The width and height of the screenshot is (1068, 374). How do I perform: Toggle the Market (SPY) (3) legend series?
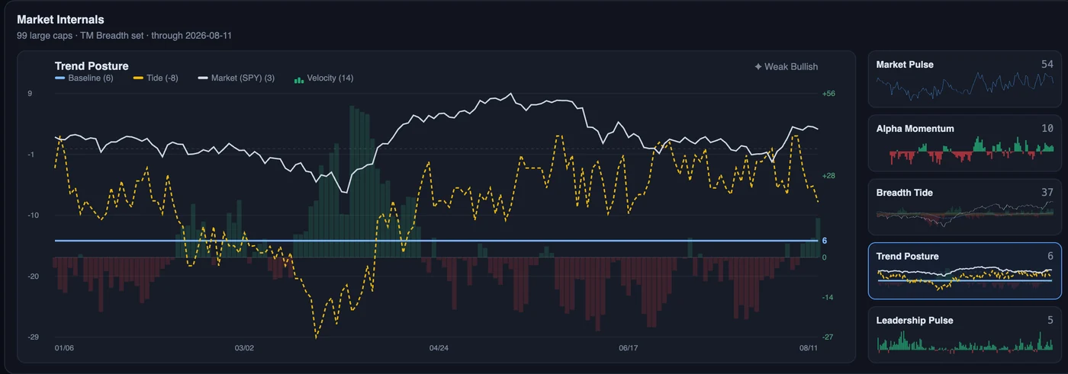(236, 78)
